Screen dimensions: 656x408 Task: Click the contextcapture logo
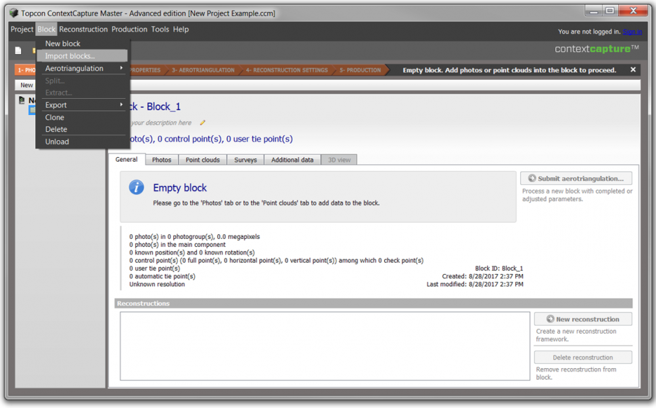tap(596, 49)
